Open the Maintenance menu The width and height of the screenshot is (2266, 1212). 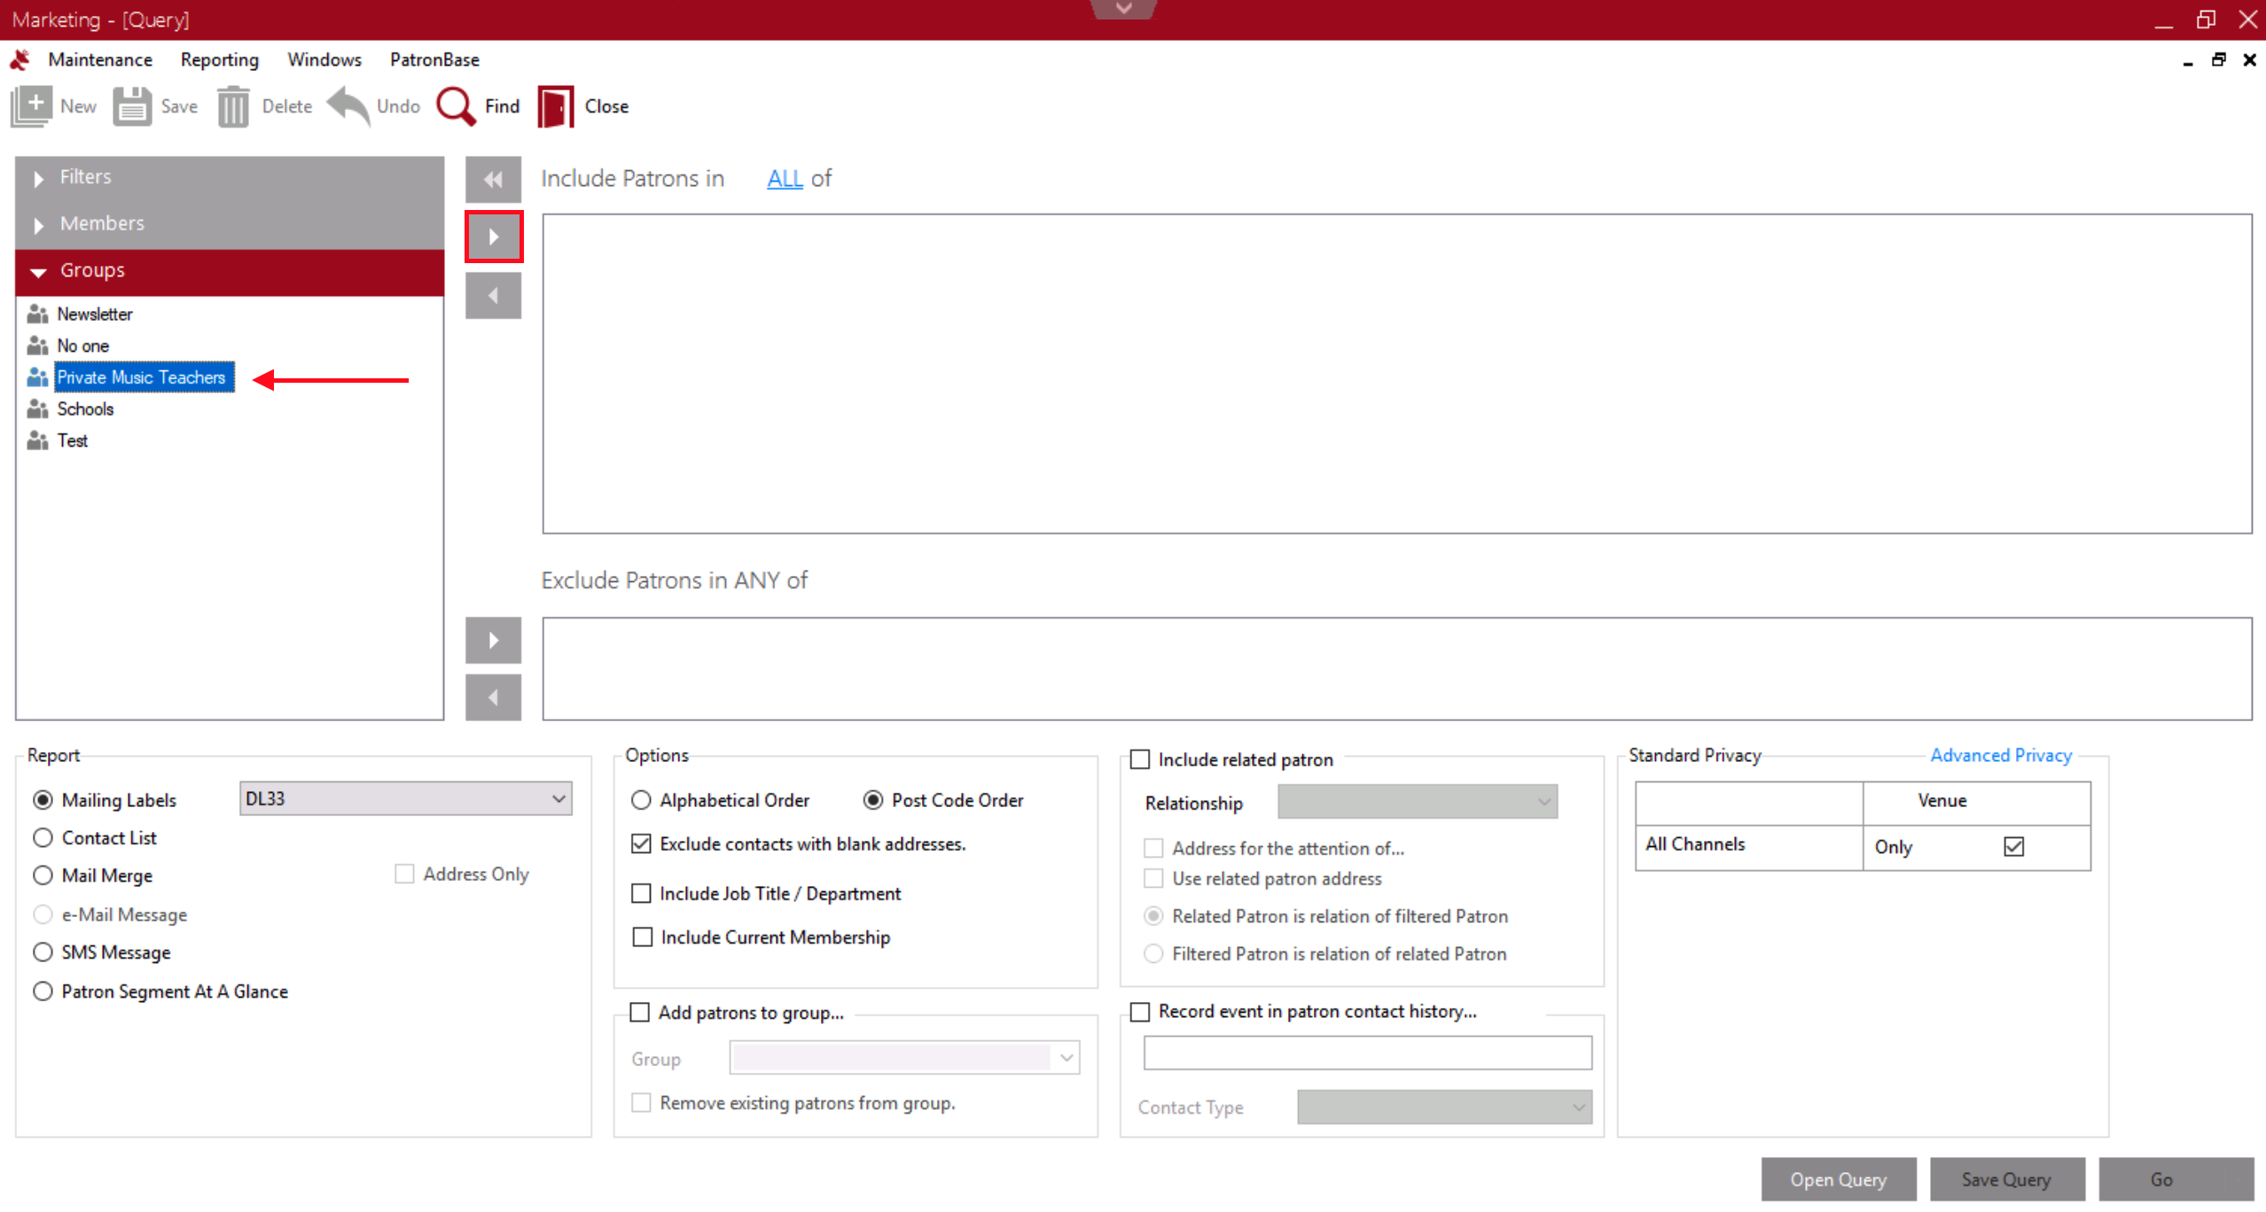pos(99,59)
